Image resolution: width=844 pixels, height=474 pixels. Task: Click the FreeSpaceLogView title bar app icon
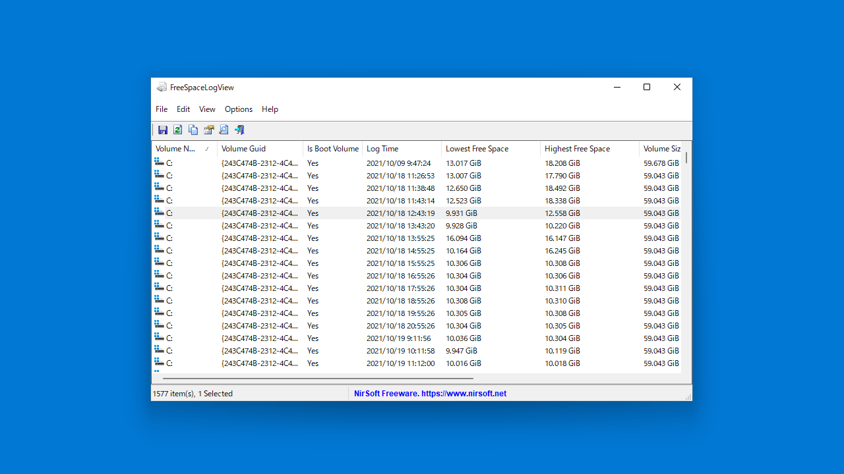click(x=162, y=87)
